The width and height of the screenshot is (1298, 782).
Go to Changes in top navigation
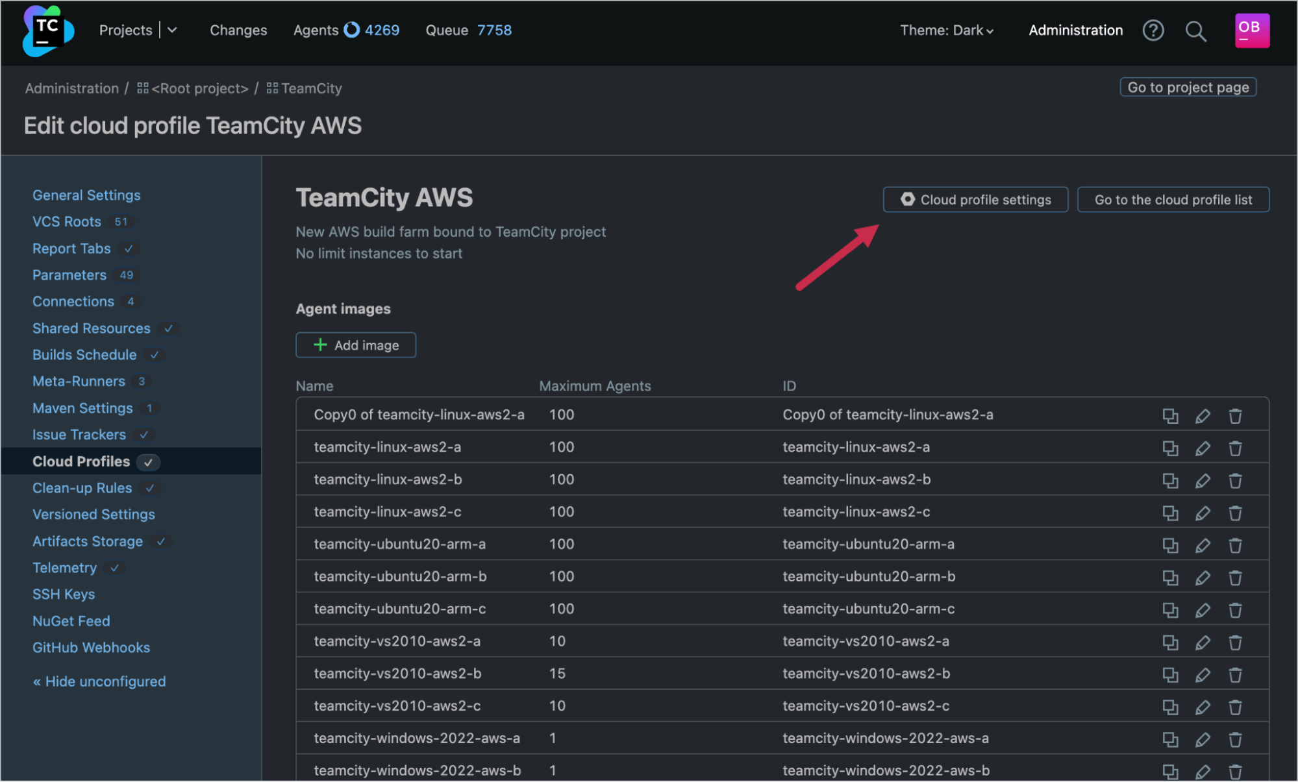pyautogui.click(x=238, y=31)
